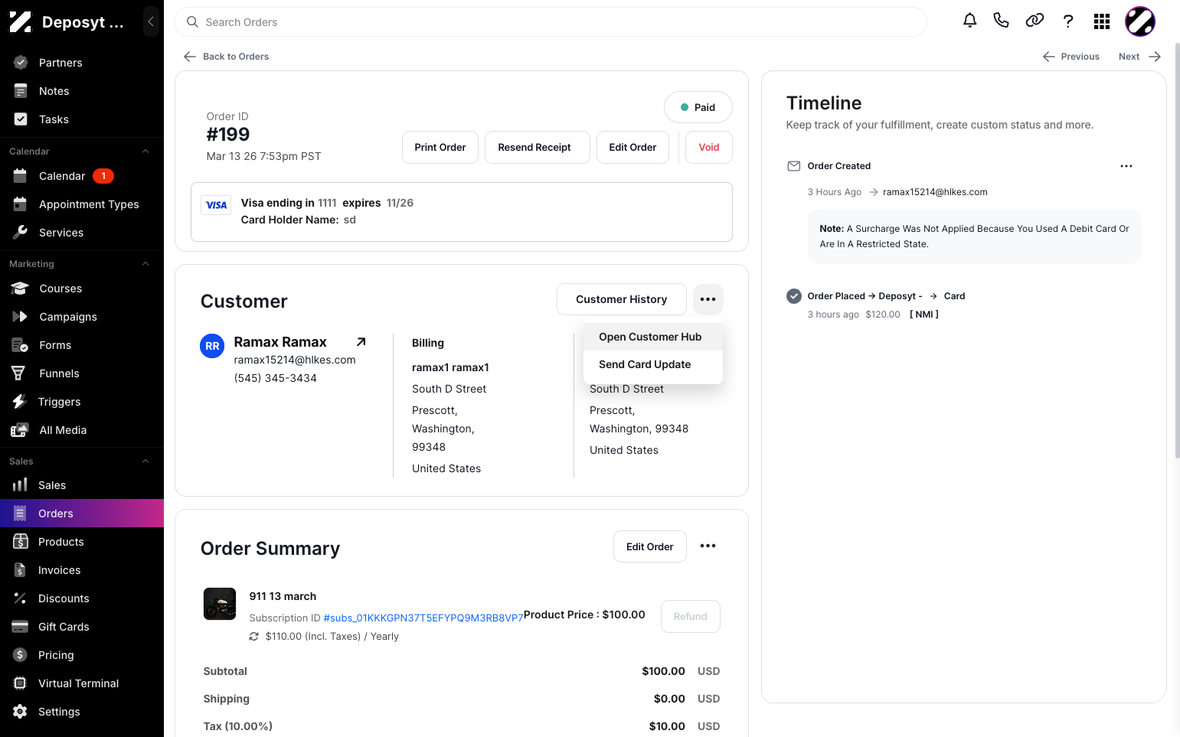Click the Search Orders field
1180x737 pixels.
[551, 22]
